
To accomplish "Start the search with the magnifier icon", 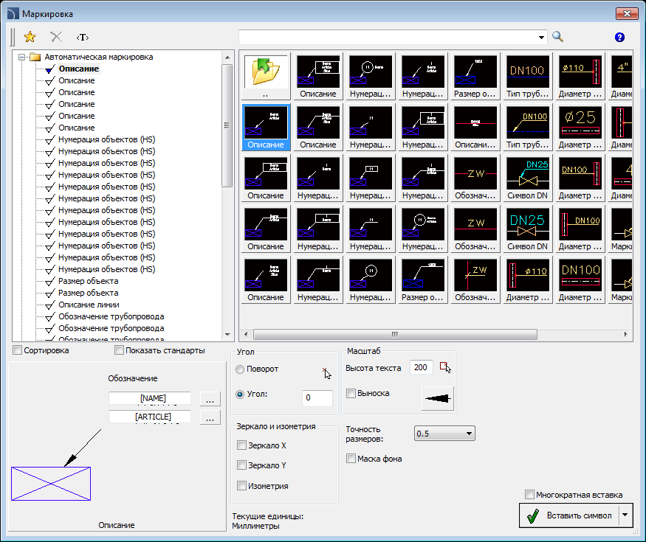I will click(x=558, y=37).
